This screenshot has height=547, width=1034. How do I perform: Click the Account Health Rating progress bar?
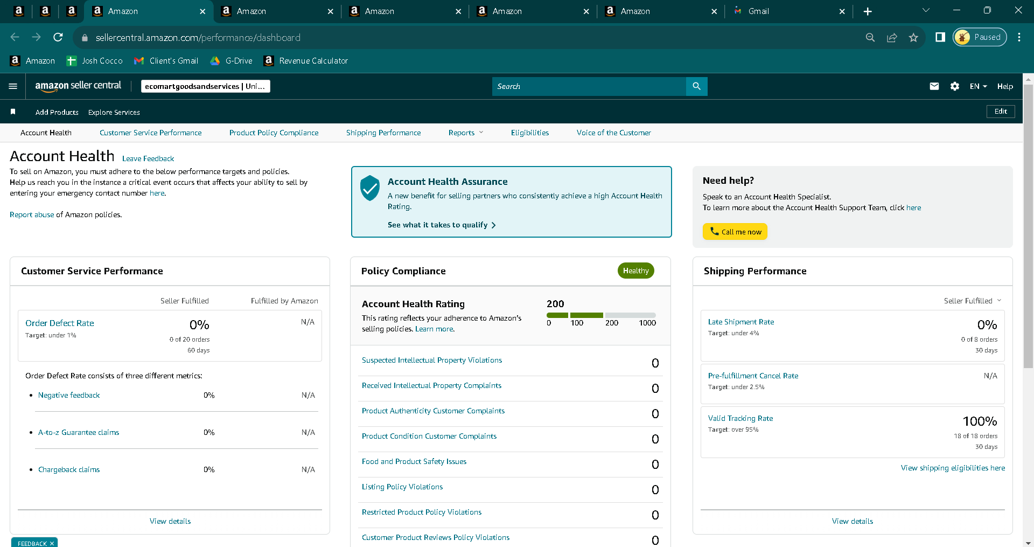(x=601, y=315)
